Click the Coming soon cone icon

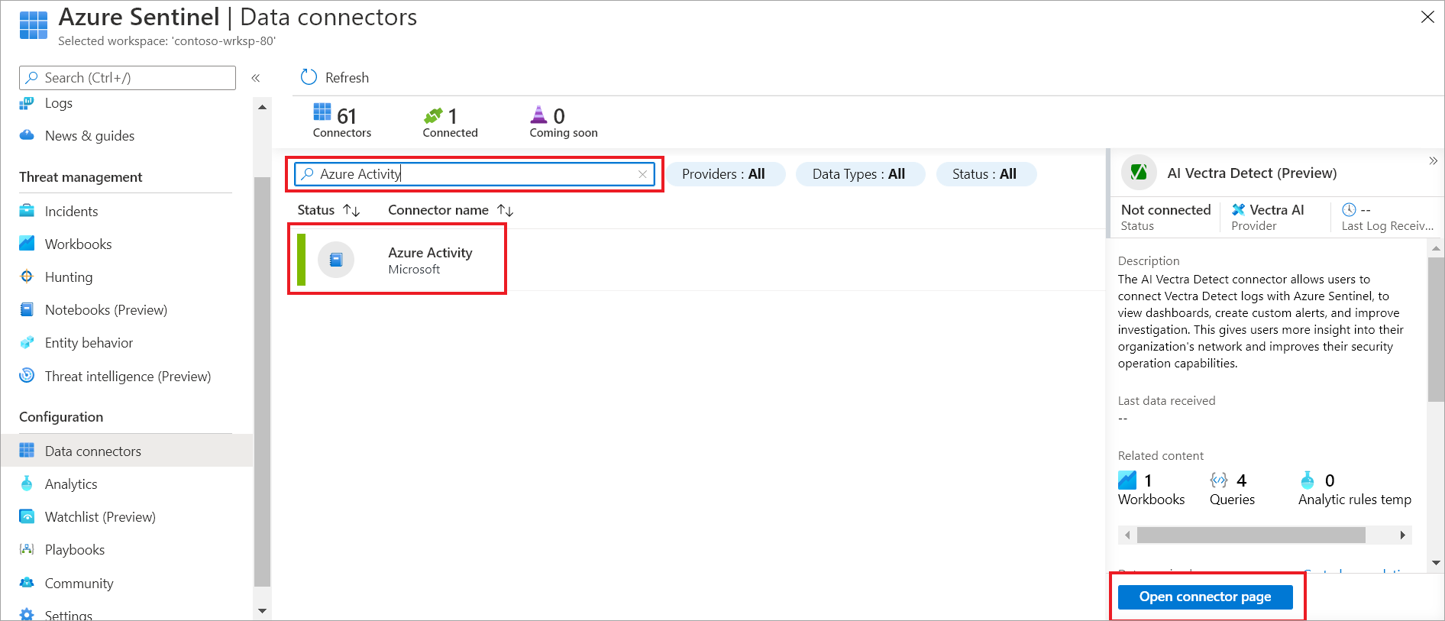[x=539, y=115]
